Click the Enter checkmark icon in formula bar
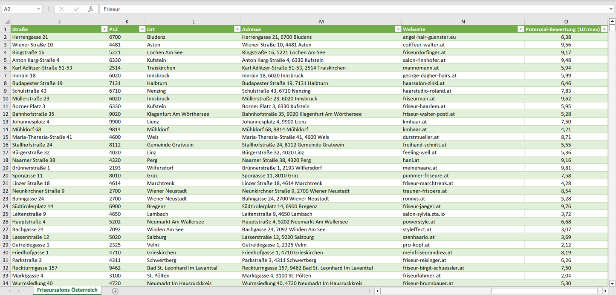 pyautogui.click(x=76, y=9)
